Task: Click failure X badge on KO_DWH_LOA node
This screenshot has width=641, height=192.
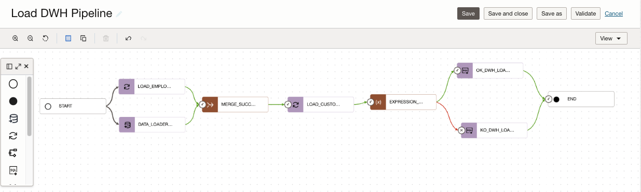Action: tap(462, 130)
